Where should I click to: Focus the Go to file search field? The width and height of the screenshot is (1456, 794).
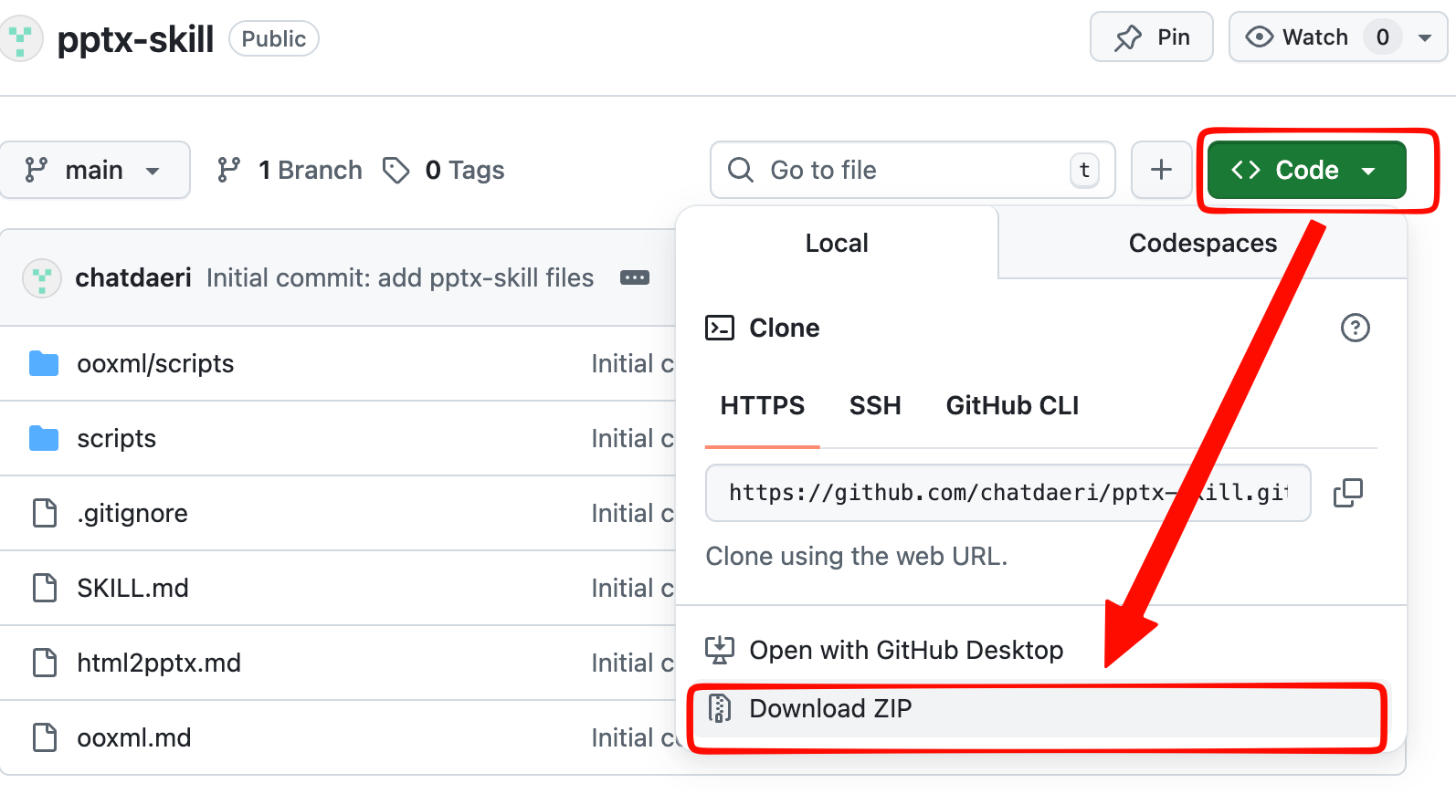913,170
